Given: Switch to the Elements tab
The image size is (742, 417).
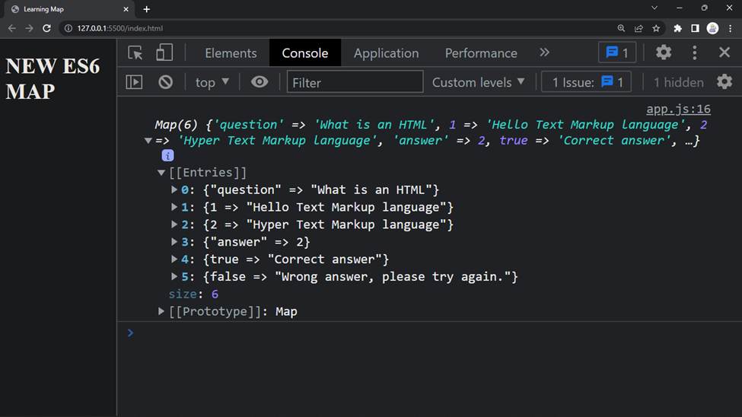Looking at the screenshot, I should tap(231, 53).
